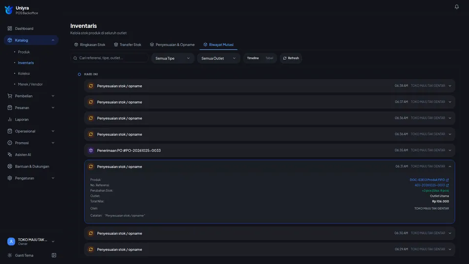This screenshot has height=264, width=469.
Task: Click the orange sync icon on 06:31 AM entry
Action: coord(91,166)
